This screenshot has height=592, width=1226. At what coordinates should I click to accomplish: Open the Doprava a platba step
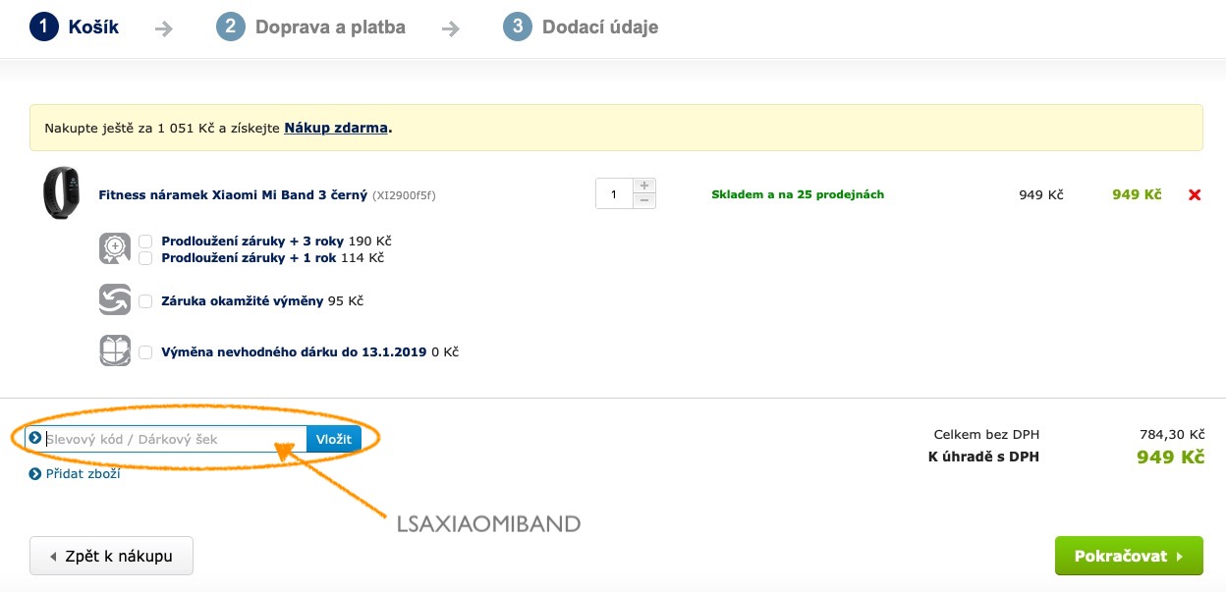click(x=330, y=27)
